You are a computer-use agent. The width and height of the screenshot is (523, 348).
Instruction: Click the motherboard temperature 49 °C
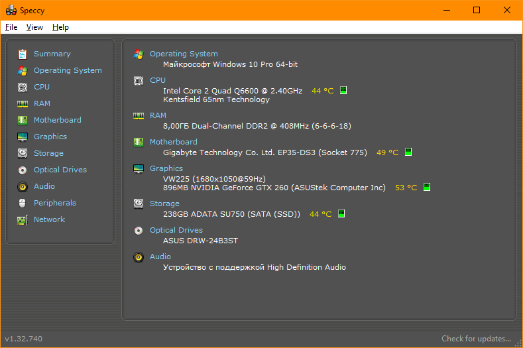pyautogui.click(x=387, y=152)
